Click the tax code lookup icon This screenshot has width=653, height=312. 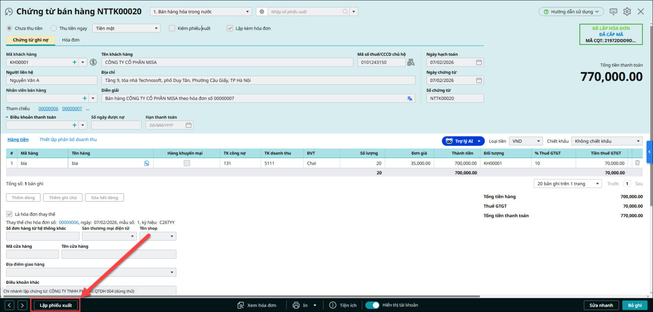click(x=411, y=62)
